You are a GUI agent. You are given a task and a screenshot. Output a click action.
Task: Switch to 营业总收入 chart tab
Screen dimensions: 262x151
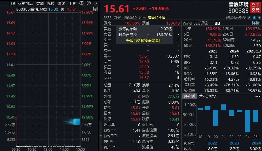tap(208, 96)
